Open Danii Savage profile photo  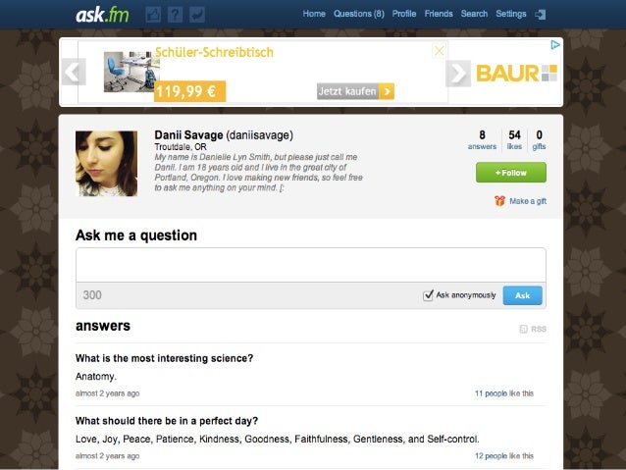click(x=106, y=164)
